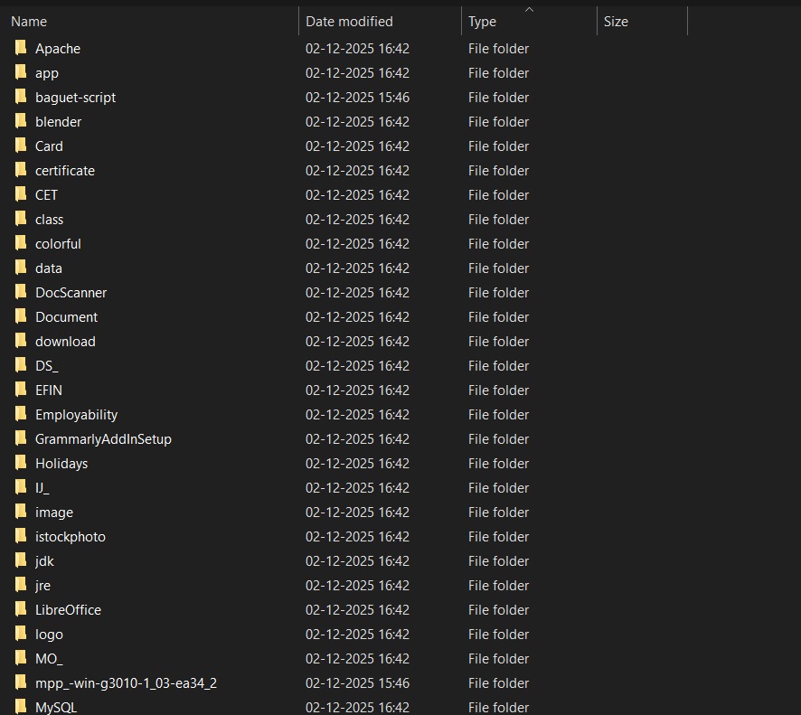Click the Type column header
801x715 pixels.
[482, 22]
